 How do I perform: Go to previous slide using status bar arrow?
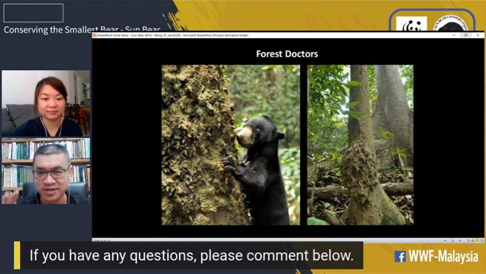pos(445,240)
